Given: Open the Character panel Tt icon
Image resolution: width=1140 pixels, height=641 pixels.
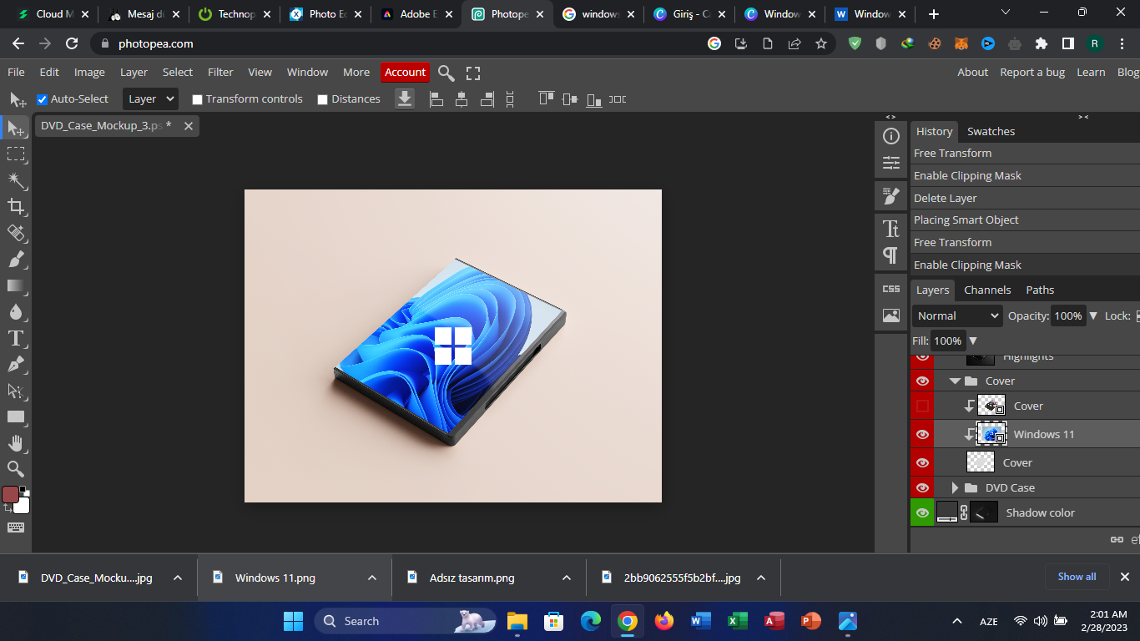Looking at the screenshot, I should point(891,228).
